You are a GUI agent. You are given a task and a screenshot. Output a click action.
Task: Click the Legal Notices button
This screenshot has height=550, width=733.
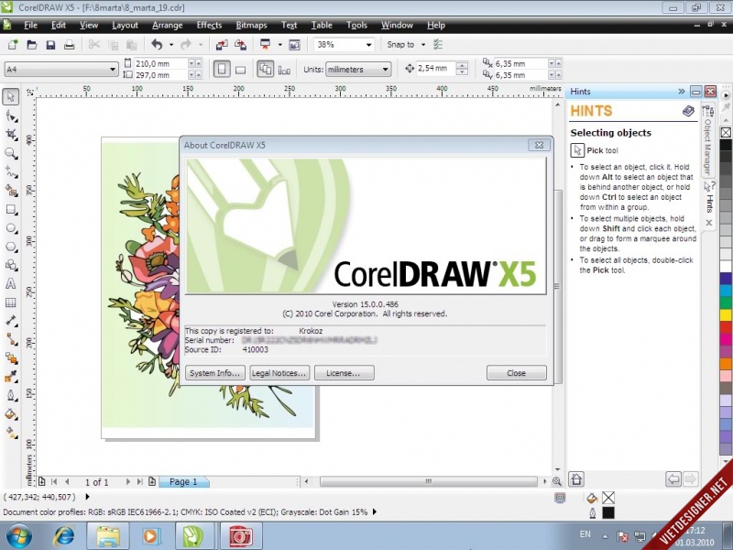point(279,373)
